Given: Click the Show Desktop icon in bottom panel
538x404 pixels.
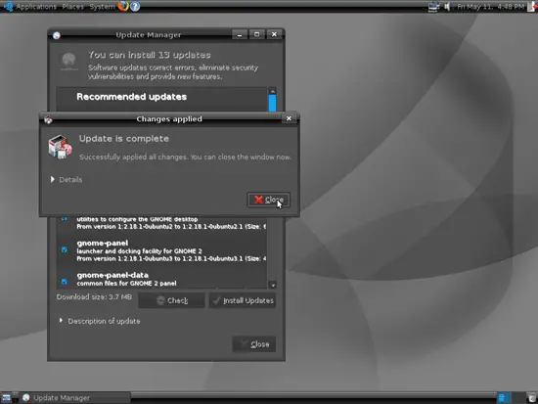Looking at the screenshot, I should 6,398.
